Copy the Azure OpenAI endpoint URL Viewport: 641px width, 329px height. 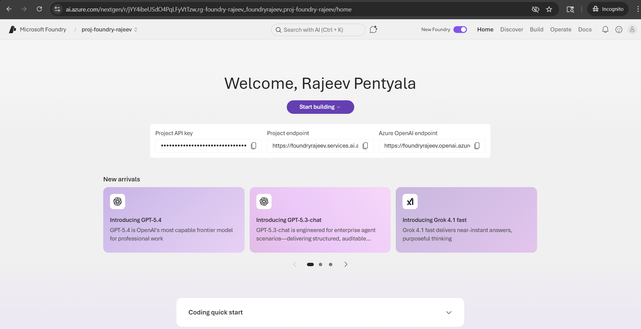[477, 146]
